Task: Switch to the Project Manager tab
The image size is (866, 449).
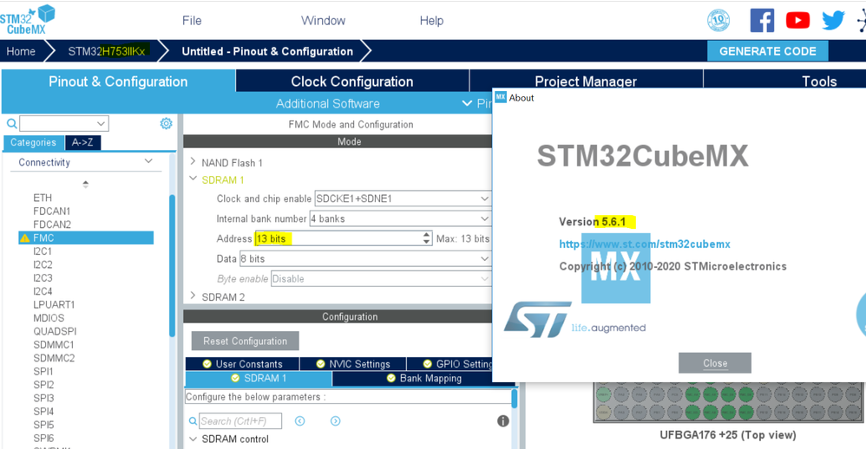Action: click(x=586, y=81)
